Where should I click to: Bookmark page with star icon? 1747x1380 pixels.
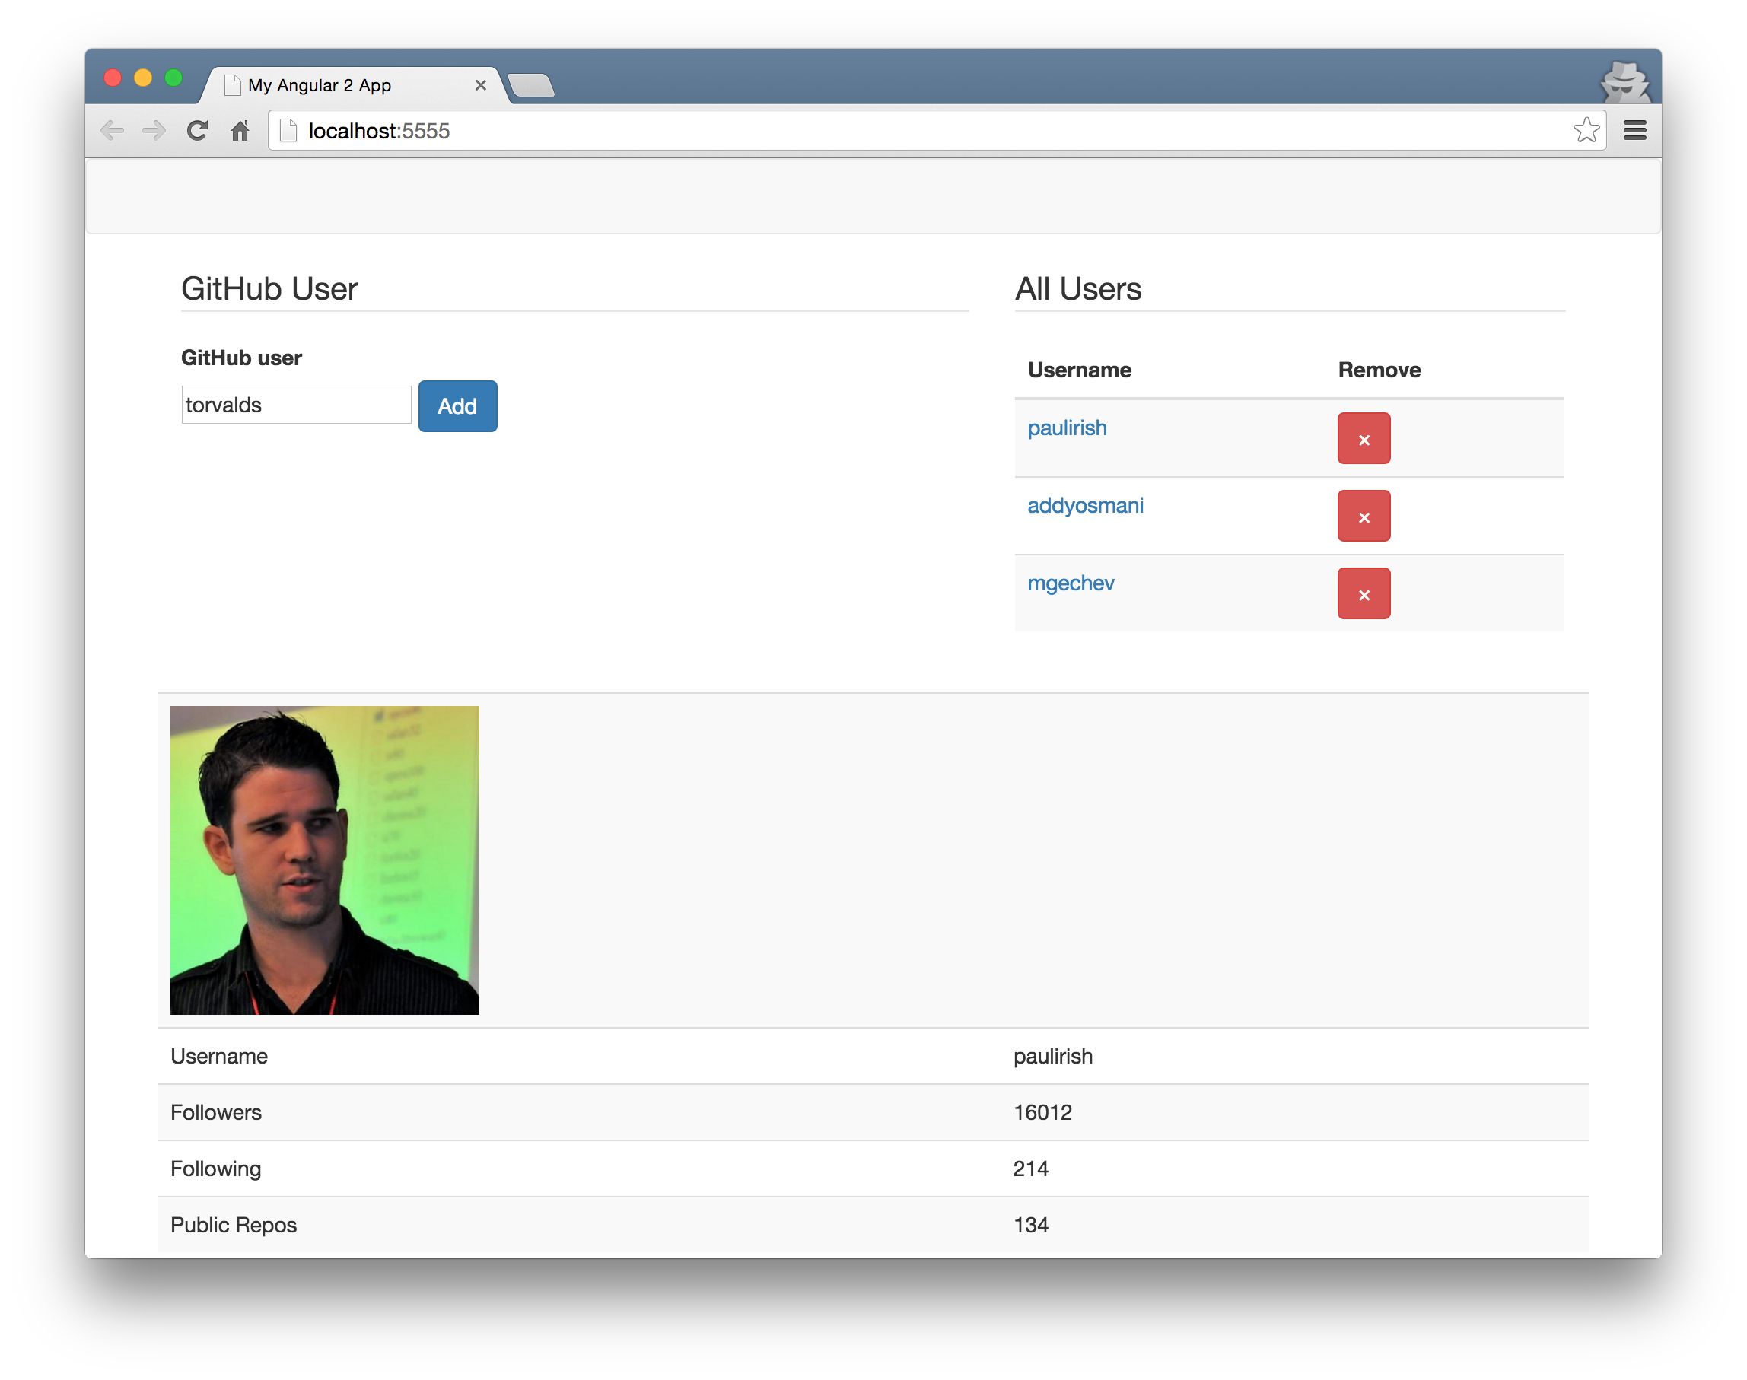click(1586, 130)
